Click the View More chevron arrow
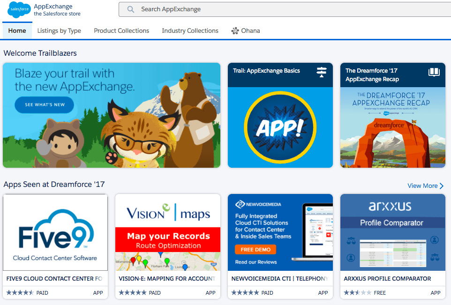The width and height of the screenshot is (451, 305). [442, 186]
